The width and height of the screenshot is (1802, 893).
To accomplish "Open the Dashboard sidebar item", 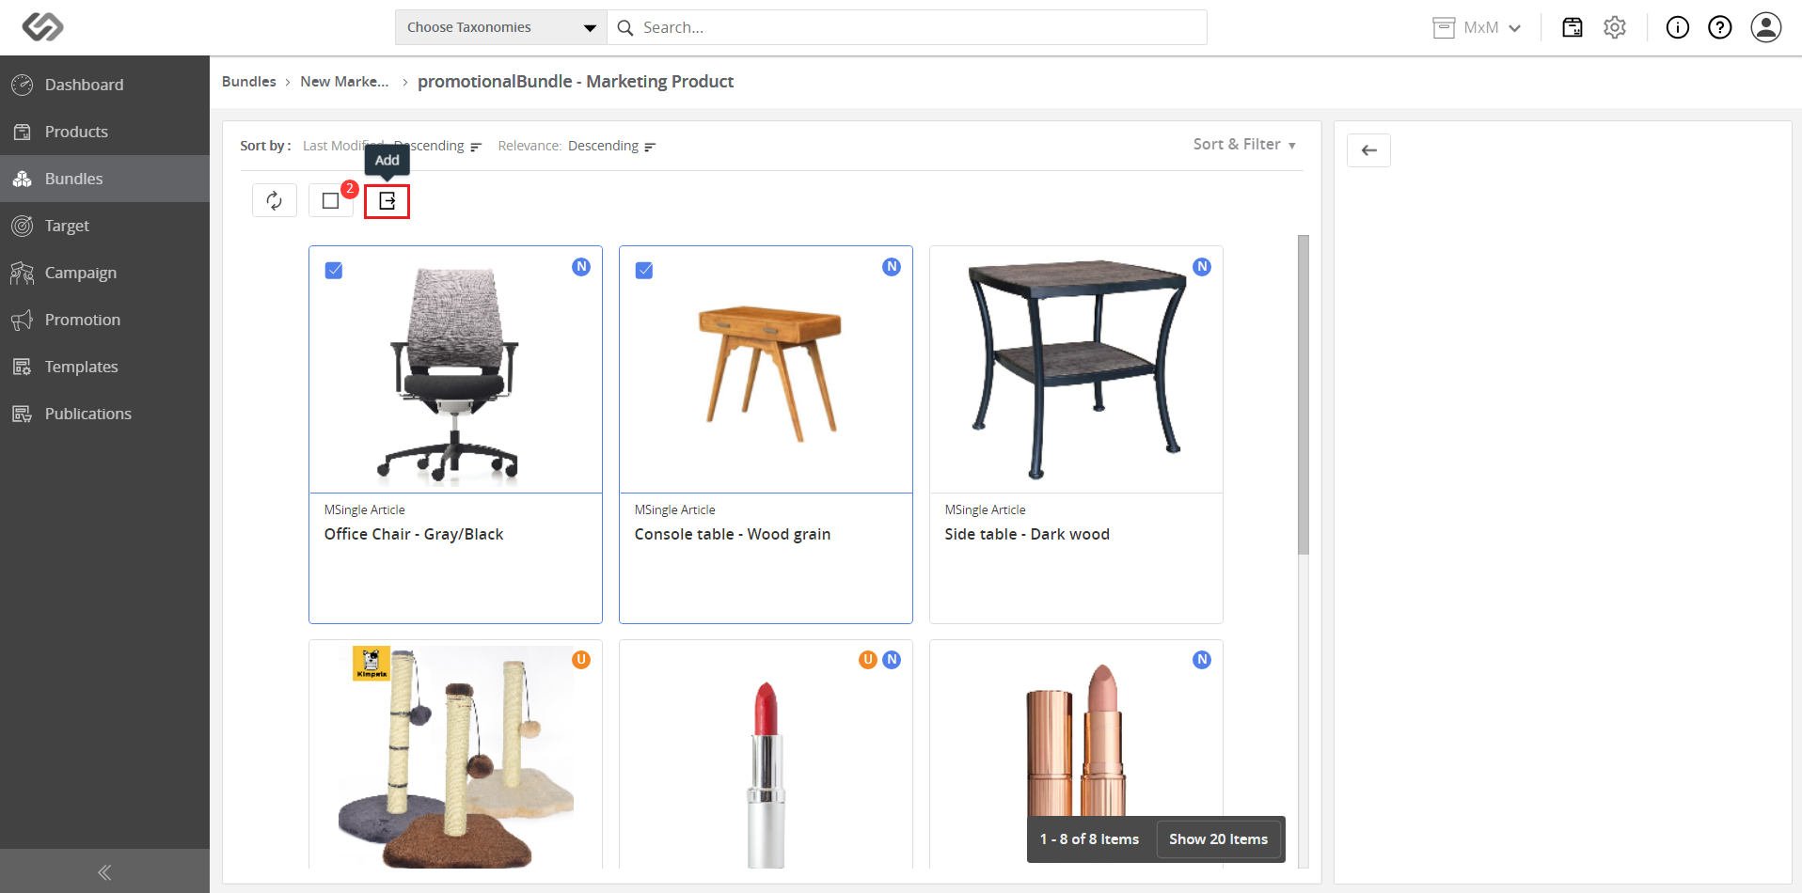I will (x=104, y=85).
